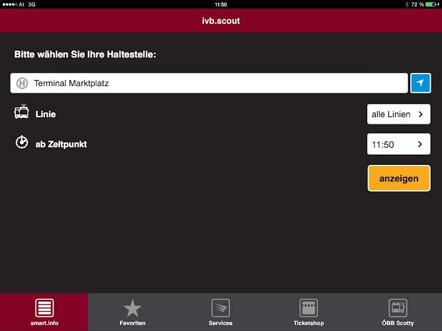Open the alle Linien line selector
442x331 pixels.
click(398, 114)
